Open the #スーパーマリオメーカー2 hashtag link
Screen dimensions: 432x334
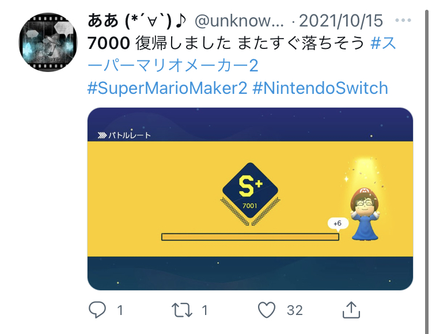pos(241,54)
